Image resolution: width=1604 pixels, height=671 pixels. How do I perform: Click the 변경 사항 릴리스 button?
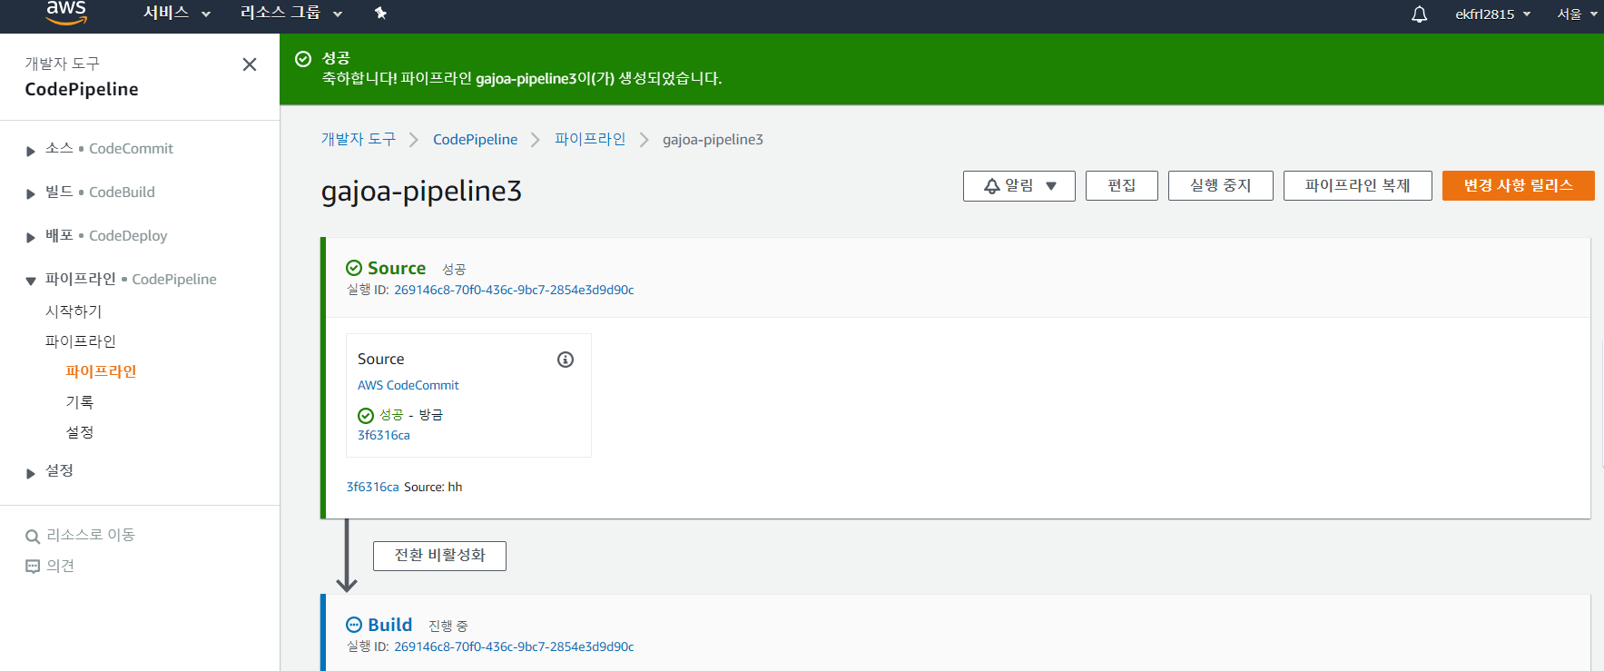(1519, 185)
